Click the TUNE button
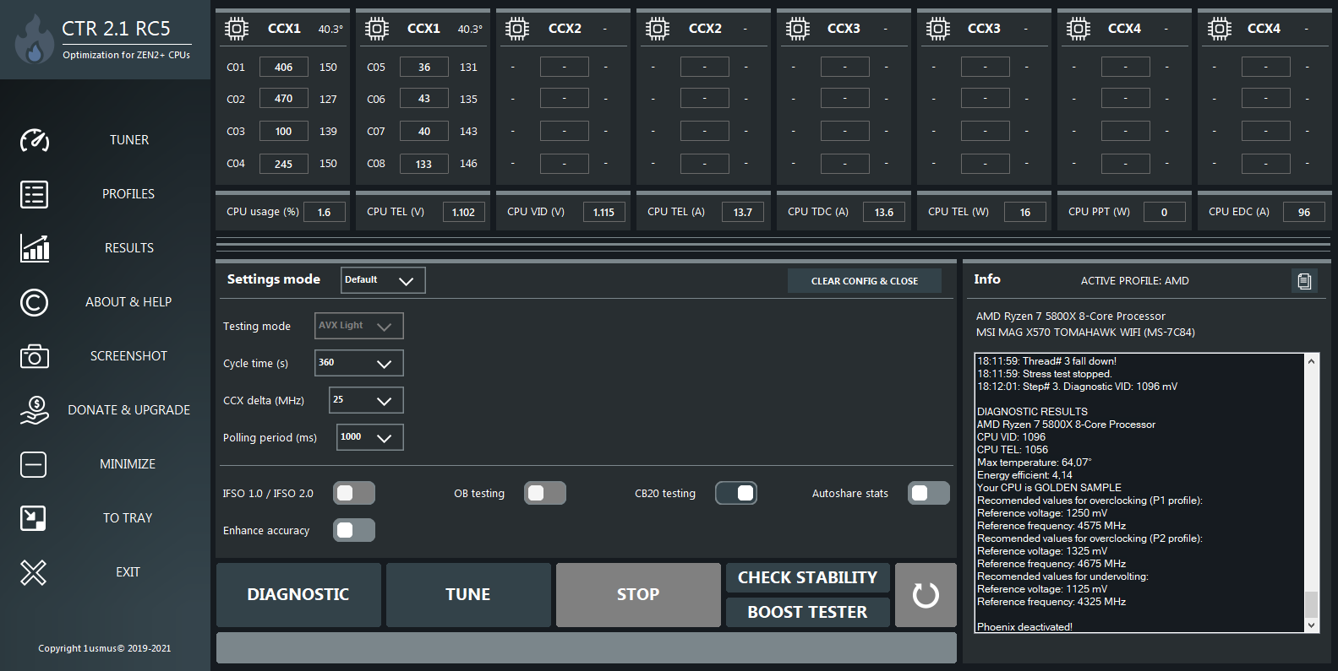 (468, 595)
